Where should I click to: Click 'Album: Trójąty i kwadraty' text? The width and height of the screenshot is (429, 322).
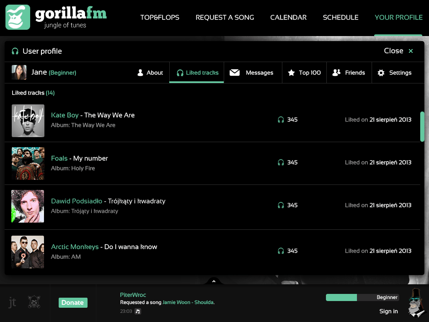tap(85, 211)
